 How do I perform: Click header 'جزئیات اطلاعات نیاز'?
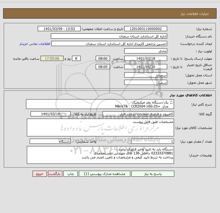[x=195, y=14]
